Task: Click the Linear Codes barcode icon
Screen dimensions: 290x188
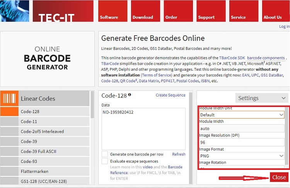Action: pyautogui.click(x=9, y=98)
